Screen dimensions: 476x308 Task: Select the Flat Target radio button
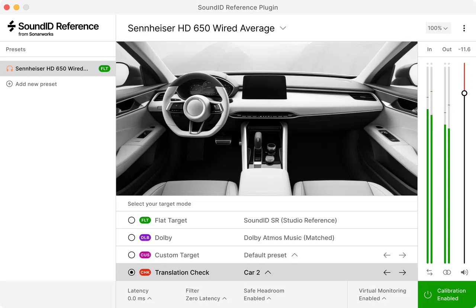point(131,220)
